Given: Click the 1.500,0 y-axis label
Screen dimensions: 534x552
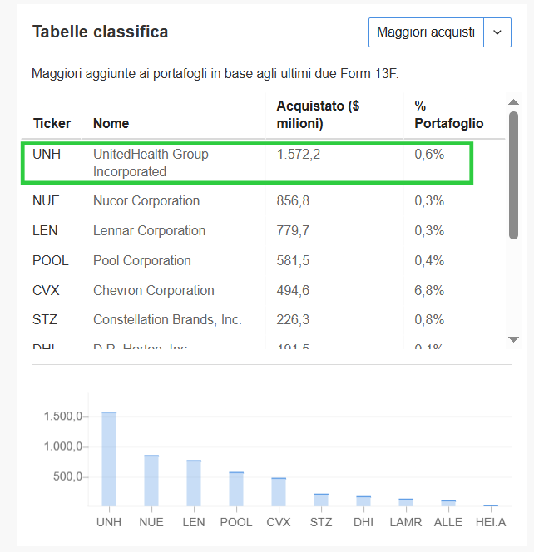Looking at the screenshot, I should (62, 416).
